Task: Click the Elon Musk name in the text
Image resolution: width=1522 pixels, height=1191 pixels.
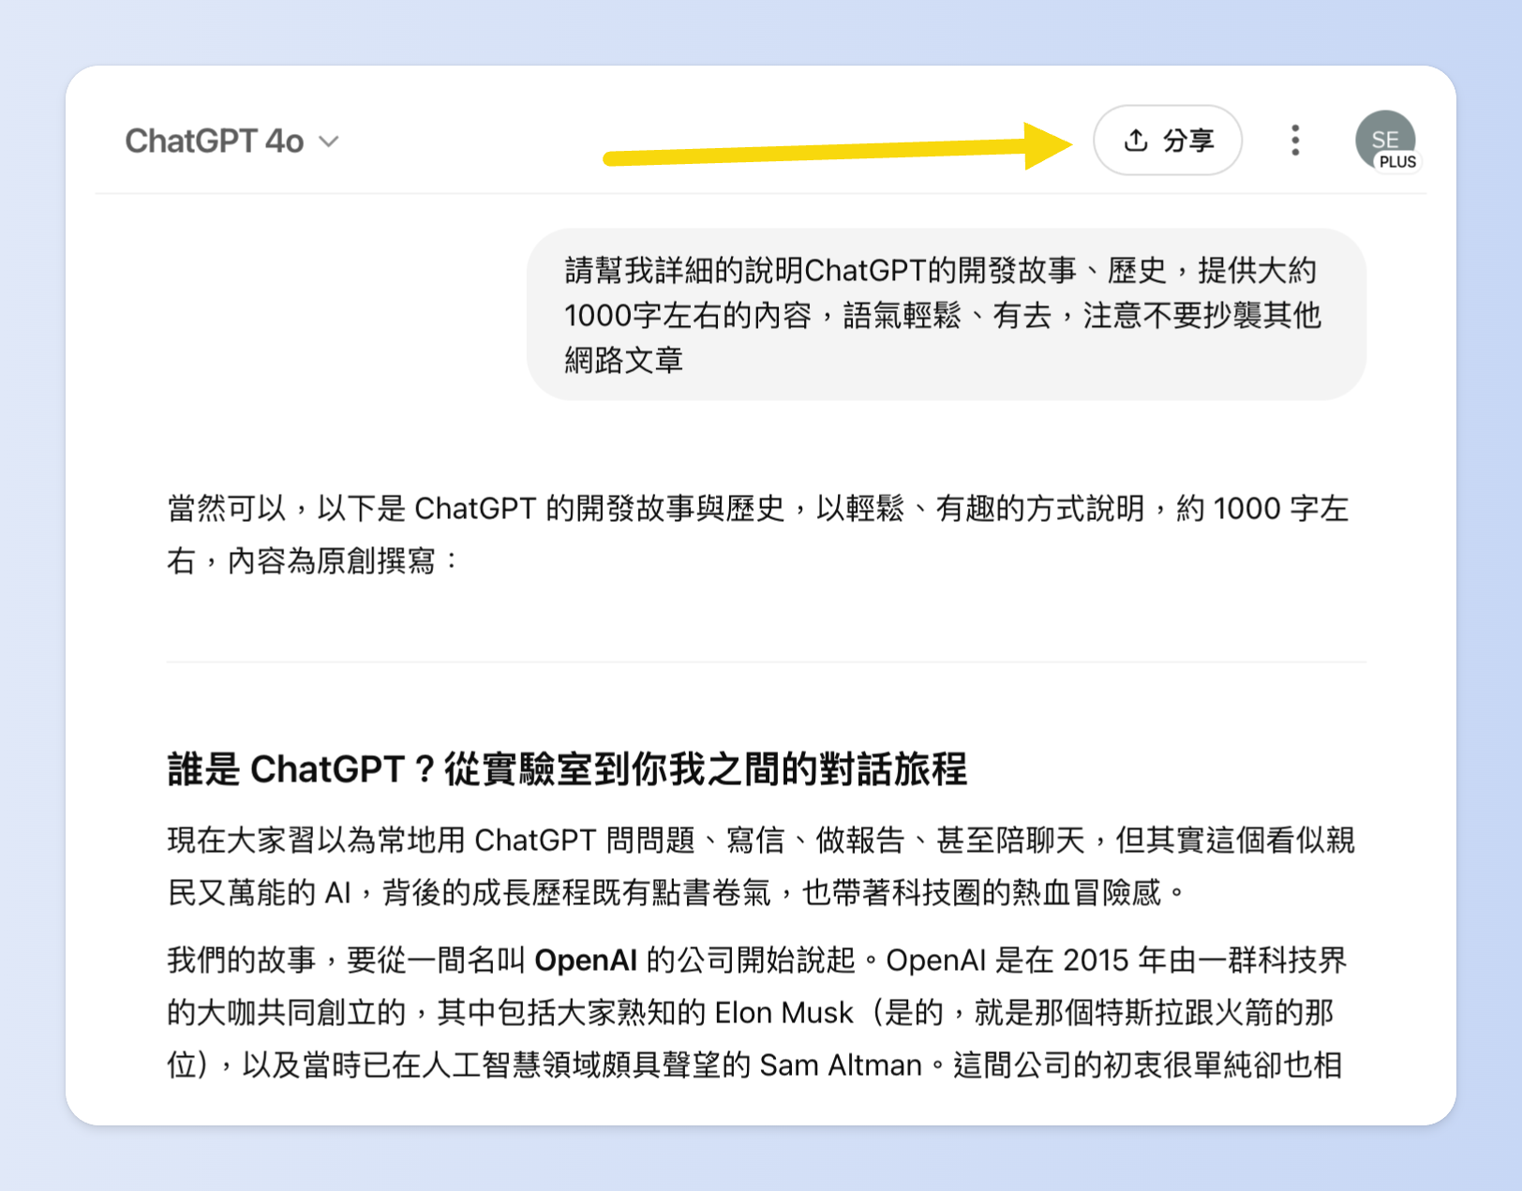Action: [783, 1013]
